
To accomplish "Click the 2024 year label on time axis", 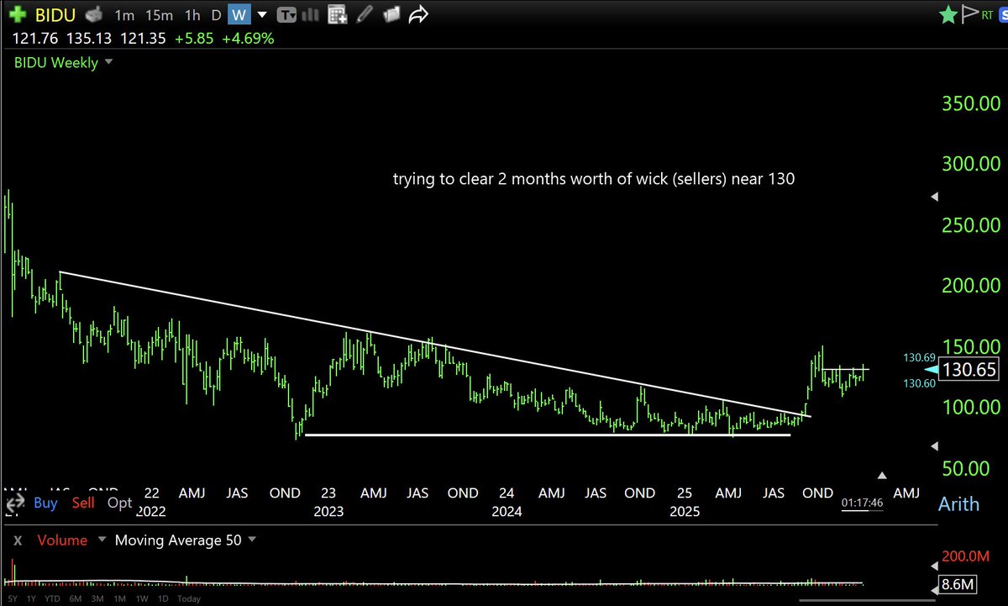I will [x=507, y=511].
